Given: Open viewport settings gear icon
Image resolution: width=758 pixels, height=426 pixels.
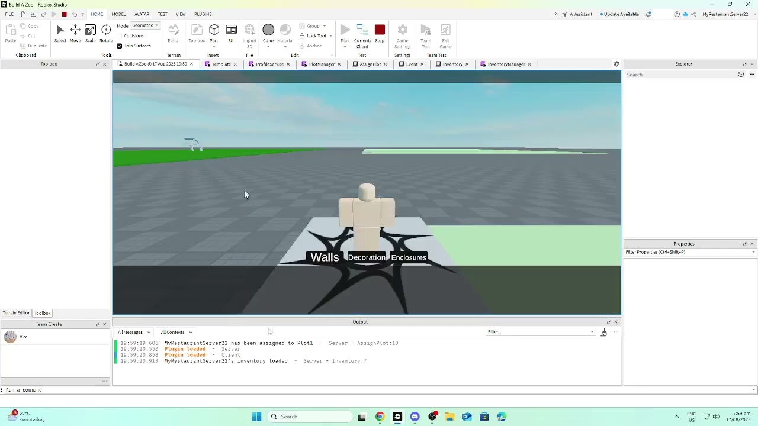Looking at the screenshot, I should [x=616, y=64].
